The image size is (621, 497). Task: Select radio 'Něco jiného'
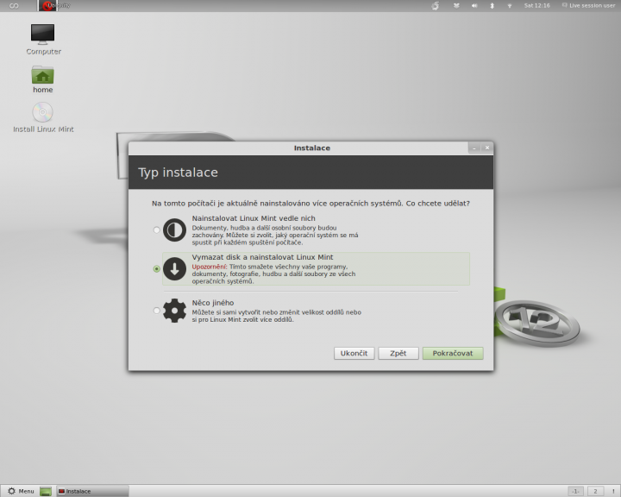pos(156,311)
